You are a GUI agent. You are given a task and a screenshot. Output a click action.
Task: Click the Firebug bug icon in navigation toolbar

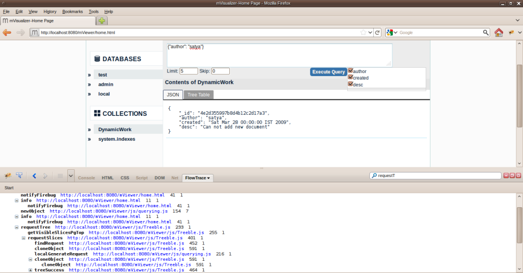click(511, 32)
